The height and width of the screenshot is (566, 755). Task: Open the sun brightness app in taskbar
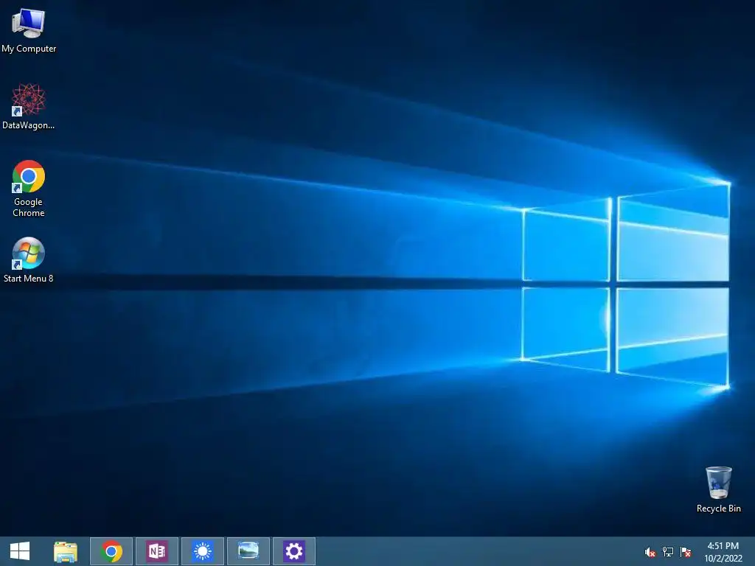pyautogui.click(x=202, y=551)
